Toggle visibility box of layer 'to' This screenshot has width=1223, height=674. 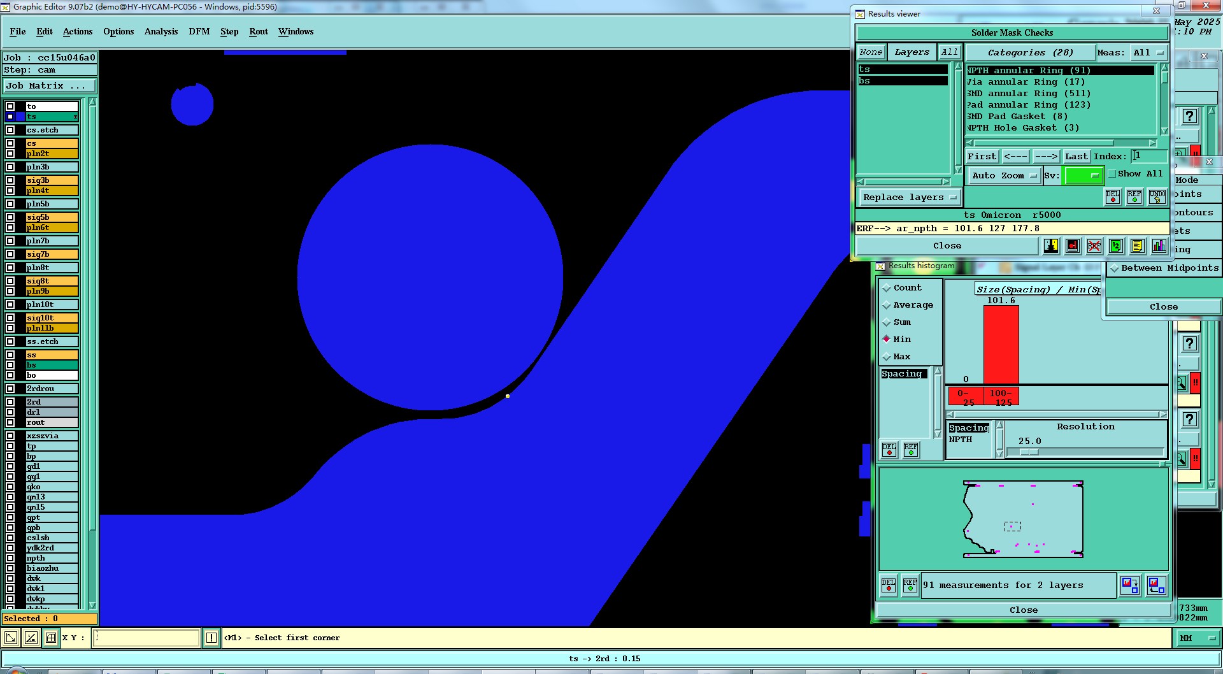10,106
